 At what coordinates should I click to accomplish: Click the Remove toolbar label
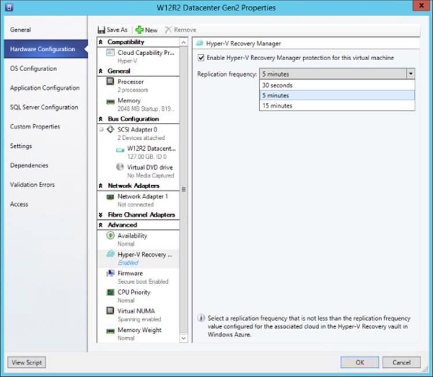(185, 30)
